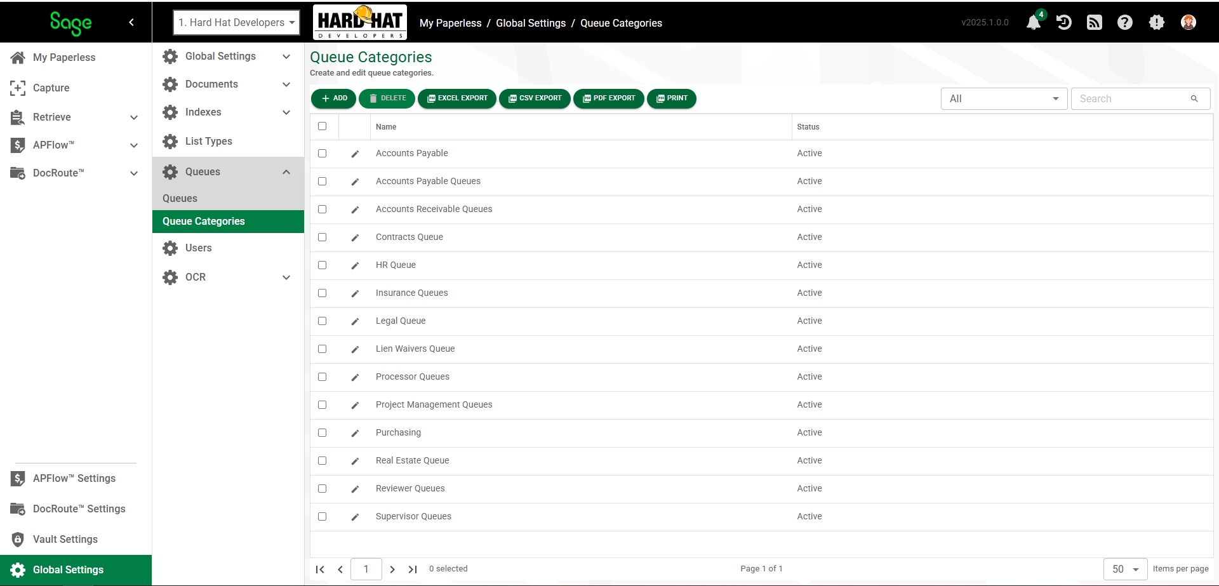
Task: Check the Purchasing row checkbox
Action: coord(323,432)
